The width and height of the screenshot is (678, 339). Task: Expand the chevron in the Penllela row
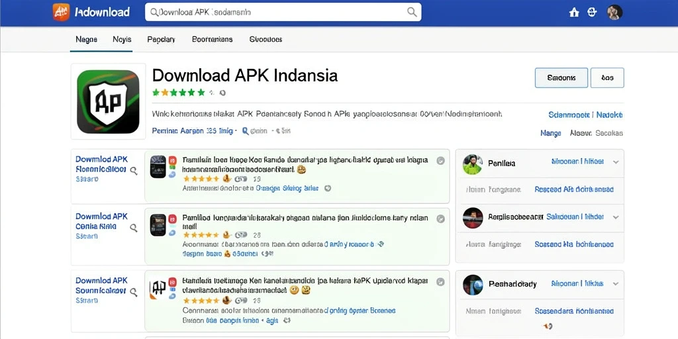(616, 162)
